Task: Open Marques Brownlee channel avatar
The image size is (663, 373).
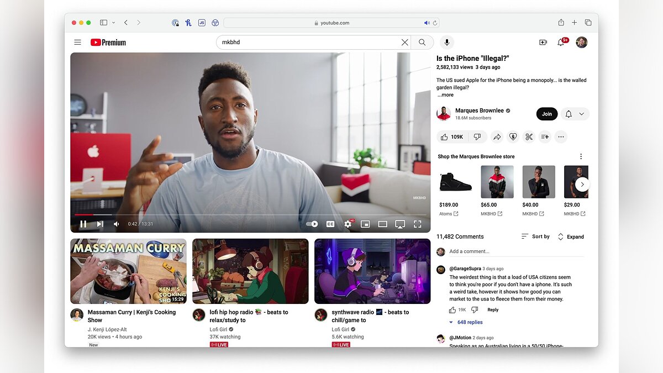Action: pyautogui.click(x=444, y=114)
